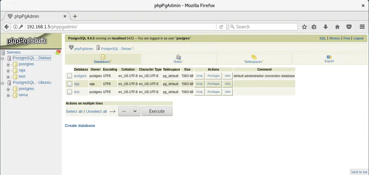This screenshot has height=175, width=369.
Task: Check the raja database row checkbox
Action: pos(70,84)
